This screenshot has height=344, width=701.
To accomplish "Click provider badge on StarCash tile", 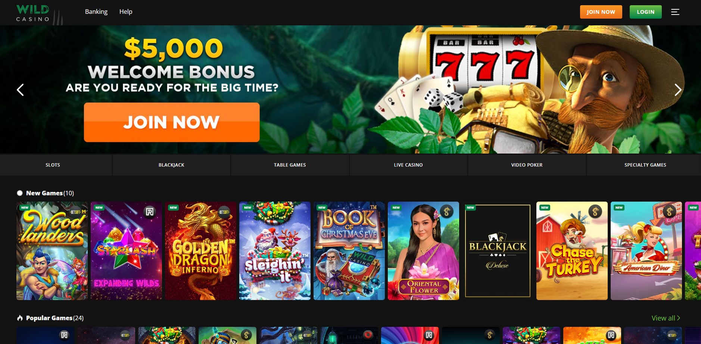I will pyautogui.click(x=149, y=212).
